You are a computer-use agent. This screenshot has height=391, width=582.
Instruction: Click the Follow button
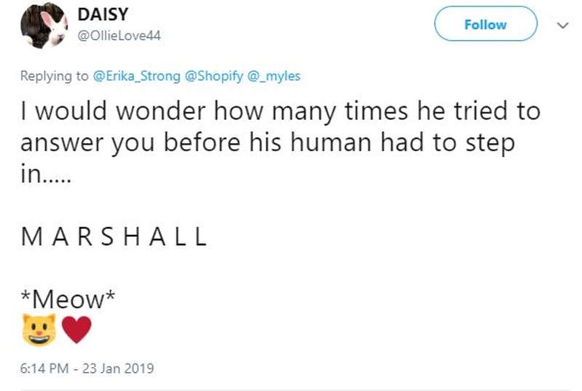(x=485, y=25)
